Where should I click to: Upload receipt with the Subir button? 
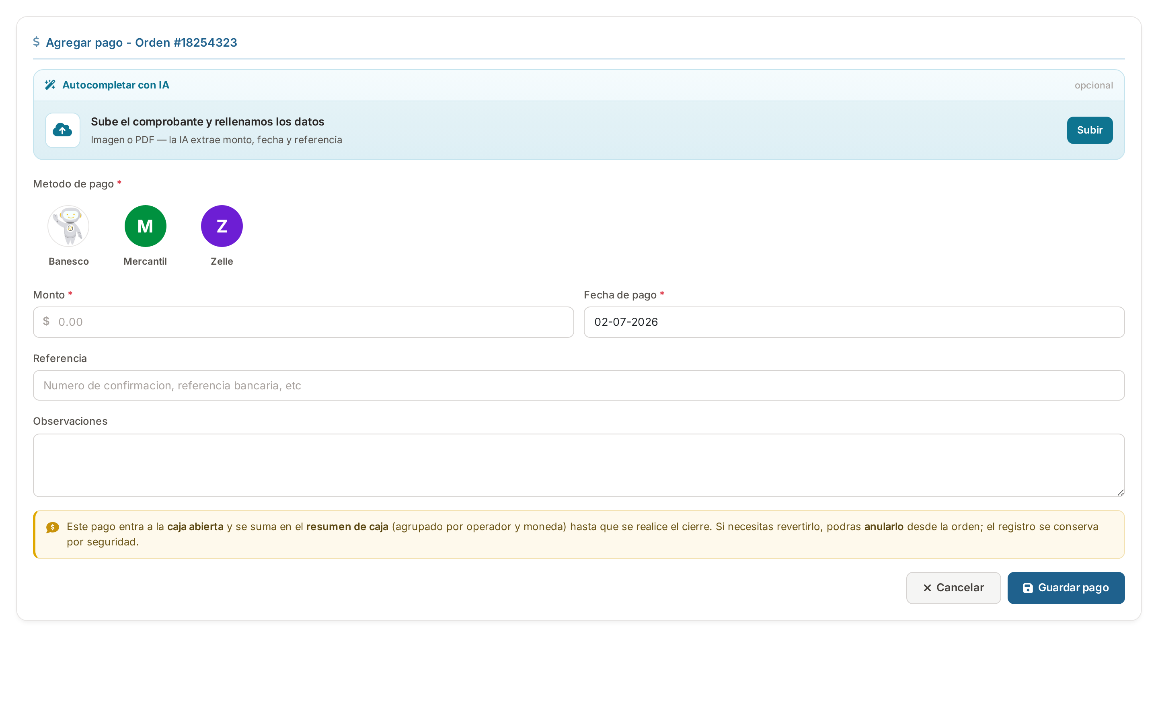(x=1090, y=130)
